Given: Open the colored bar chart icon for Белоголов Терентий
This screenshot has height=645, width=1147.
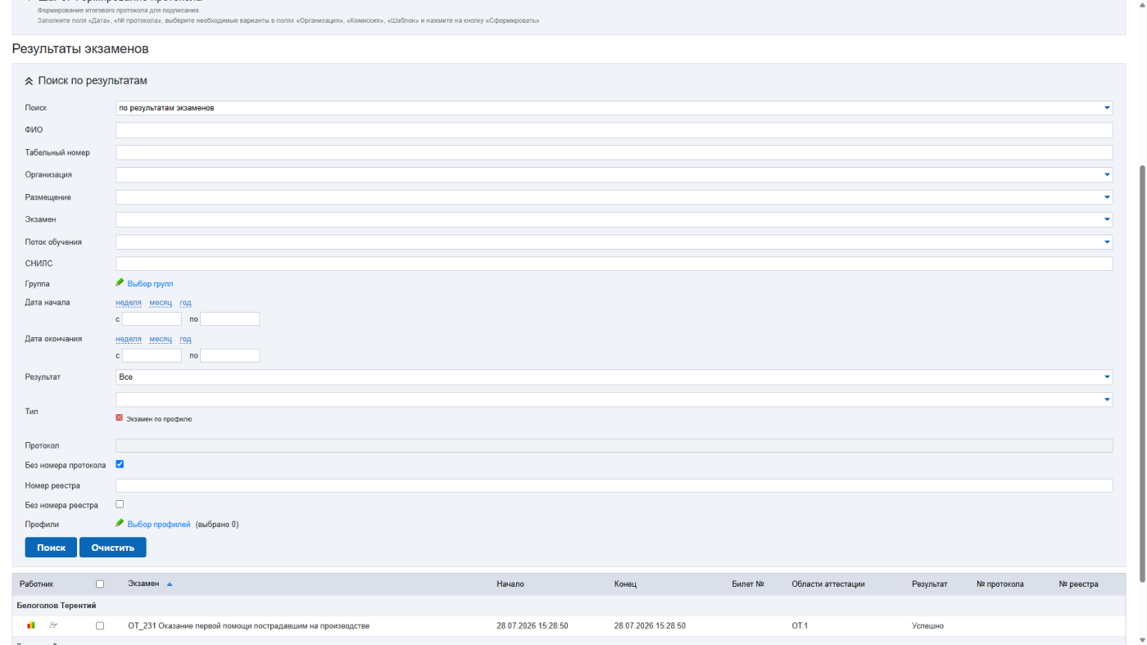Looking at the screenshot, I should (31, 625).
